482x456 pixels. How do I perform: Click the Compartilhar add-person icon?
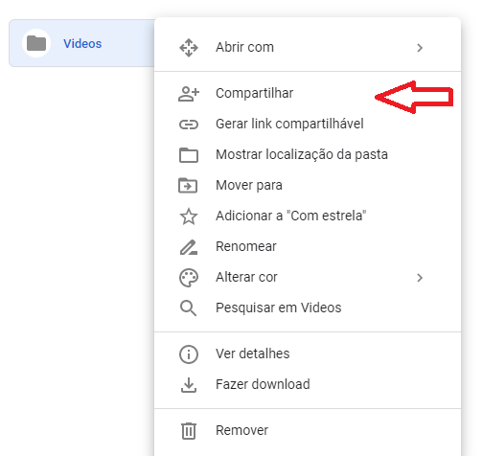pyautogui.click(x=189, y=94)
